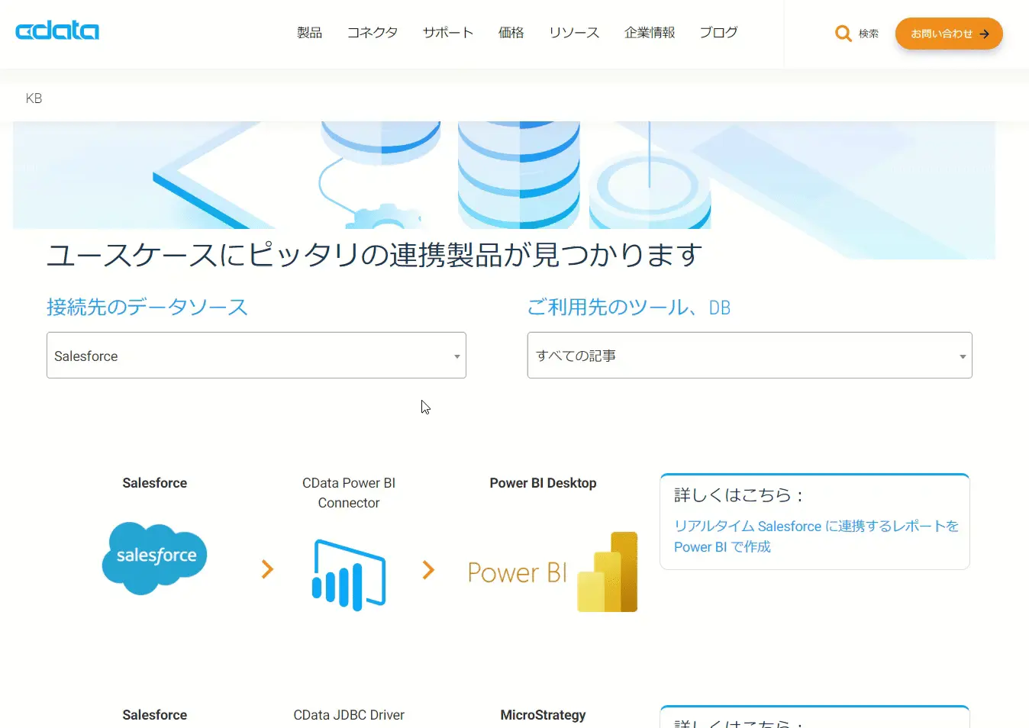
Task: Open the 製品 menu
Action: pyautogui.click(x=309, y=33)
